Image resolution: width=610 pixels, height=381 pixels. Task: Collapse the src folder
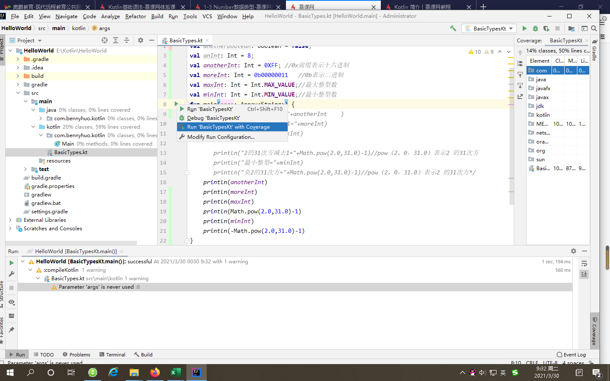click(18, 93)
